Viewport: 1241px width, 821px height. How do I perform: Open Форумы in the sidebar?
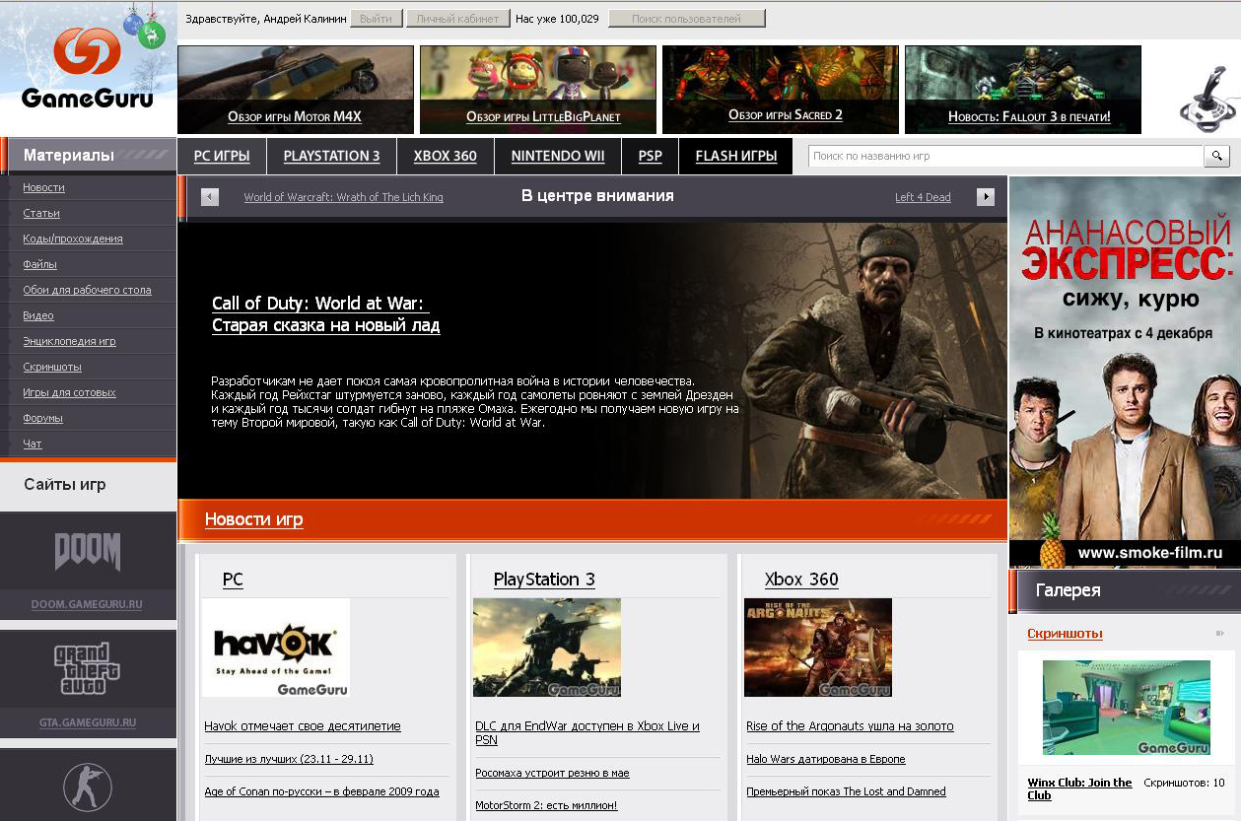point(42,418)
